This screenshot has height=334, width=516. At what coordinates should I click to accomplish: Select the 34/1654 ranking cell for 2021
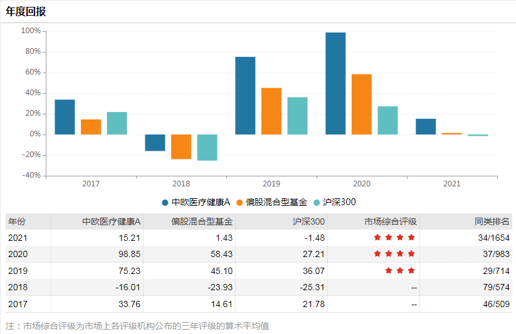[x=492, y=238]
